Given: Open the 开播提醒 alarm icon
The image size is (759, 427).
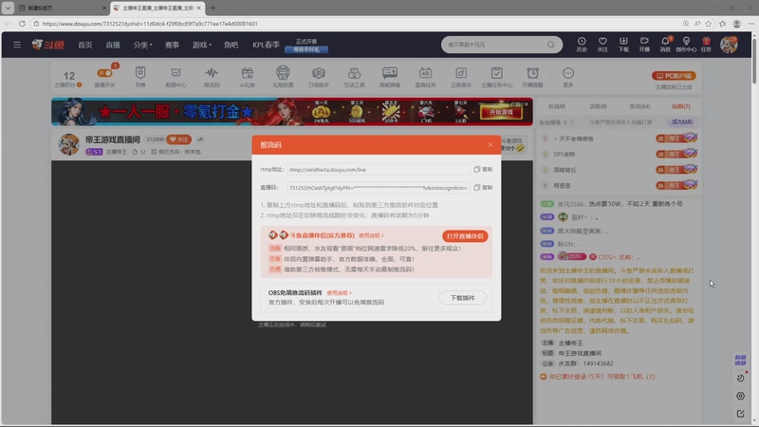Looking at the screenshot, I should point(532,77).
